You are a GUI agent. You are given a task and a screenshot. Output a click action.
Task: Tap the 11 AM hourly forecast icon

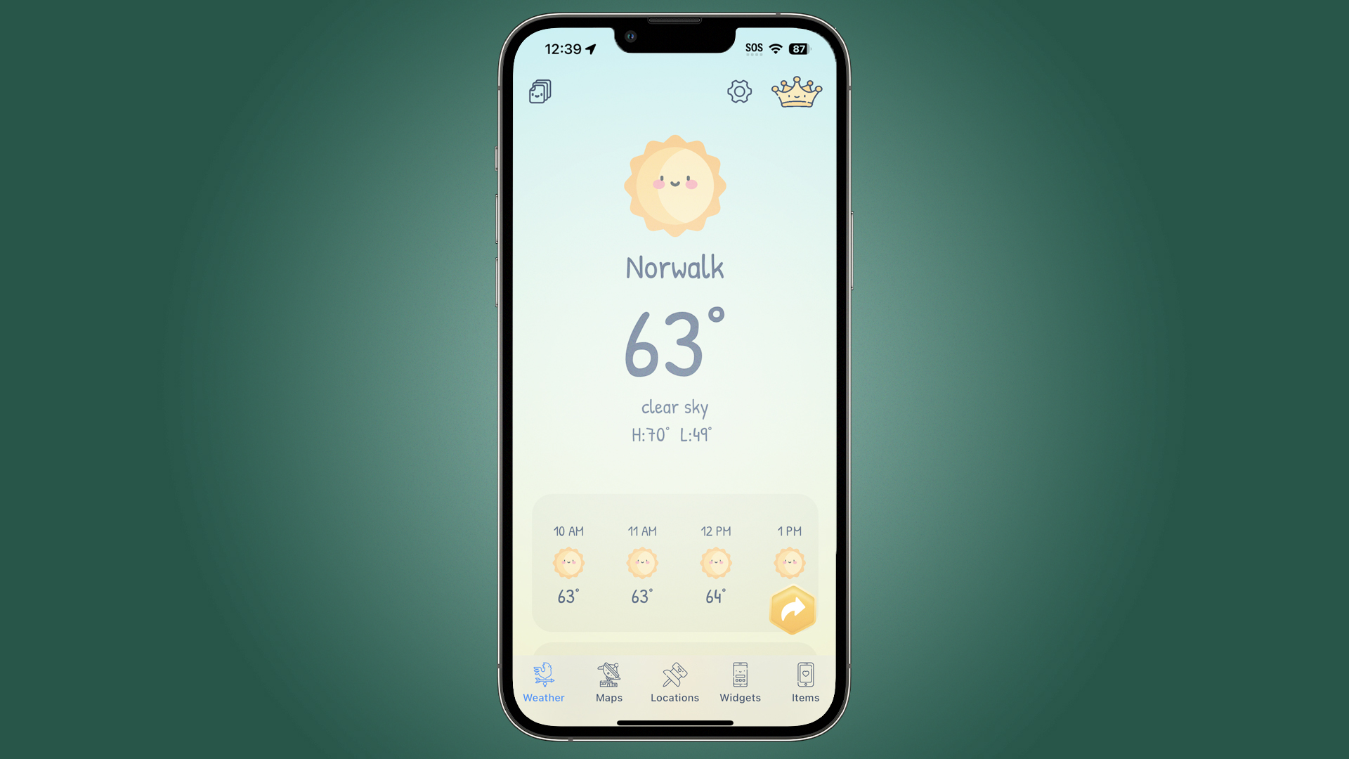click(x=643, y=562)
